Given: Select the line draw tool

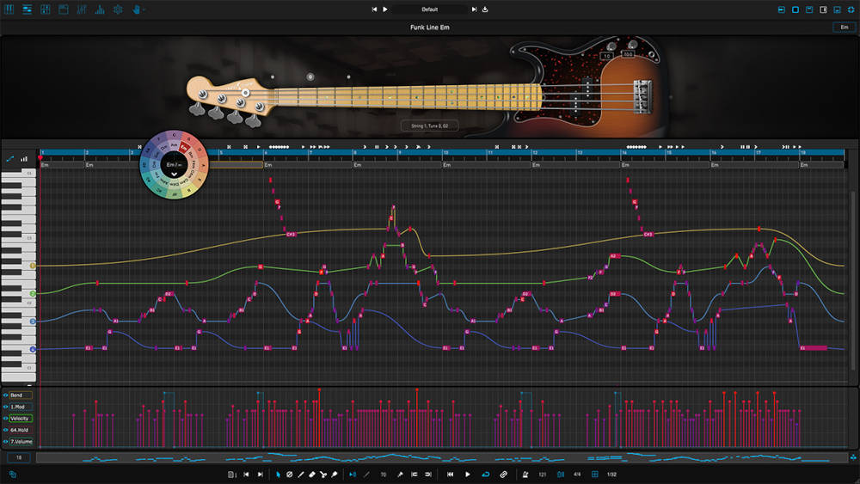Looking at the screenshot, I should tap(300, 475).
